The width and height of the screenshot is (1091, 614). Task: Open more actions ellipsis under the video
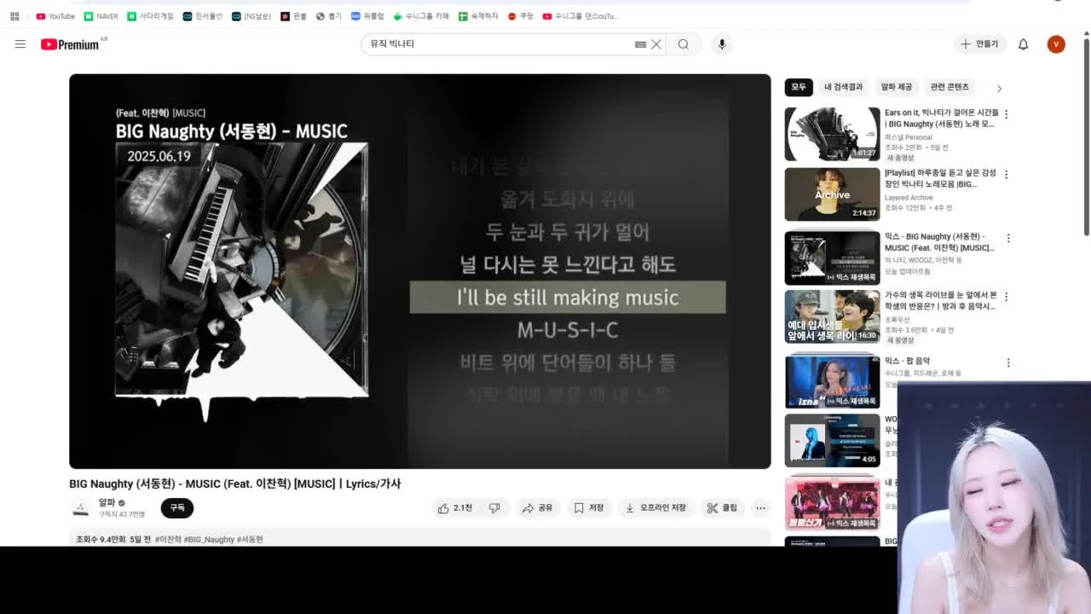click(760, 508)
